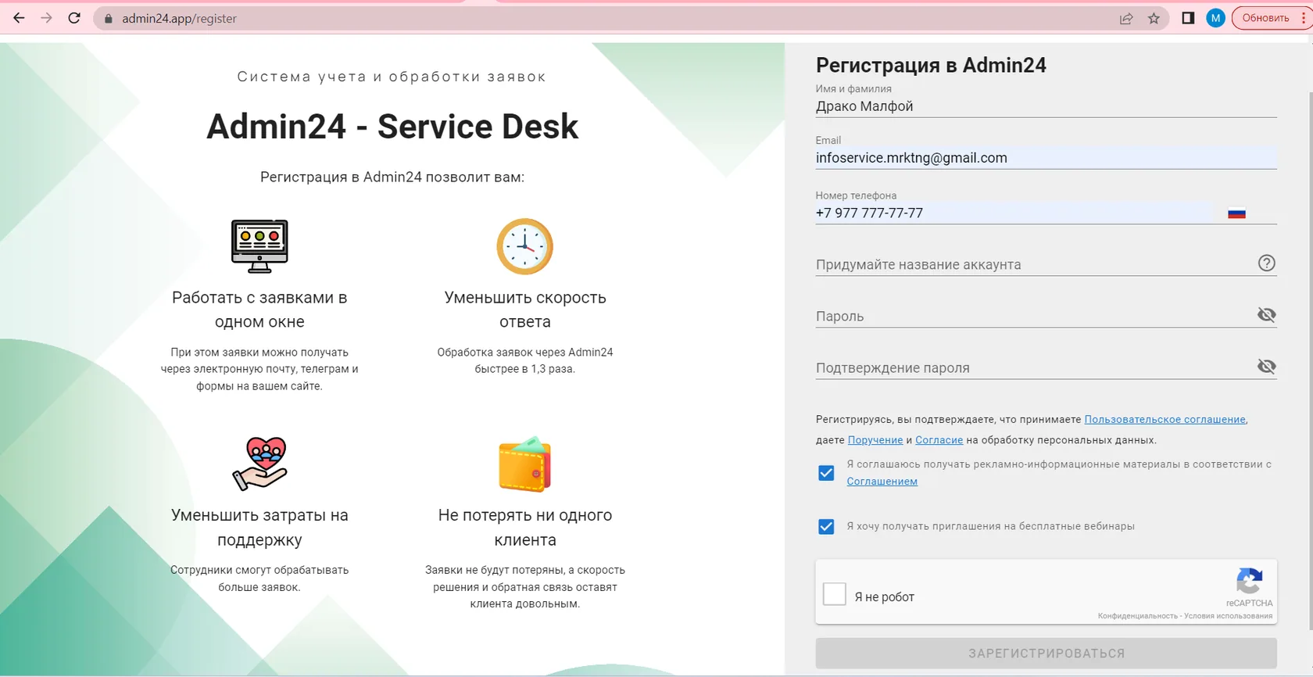
Task: Open the M profile avatar
Action: 1215,18
